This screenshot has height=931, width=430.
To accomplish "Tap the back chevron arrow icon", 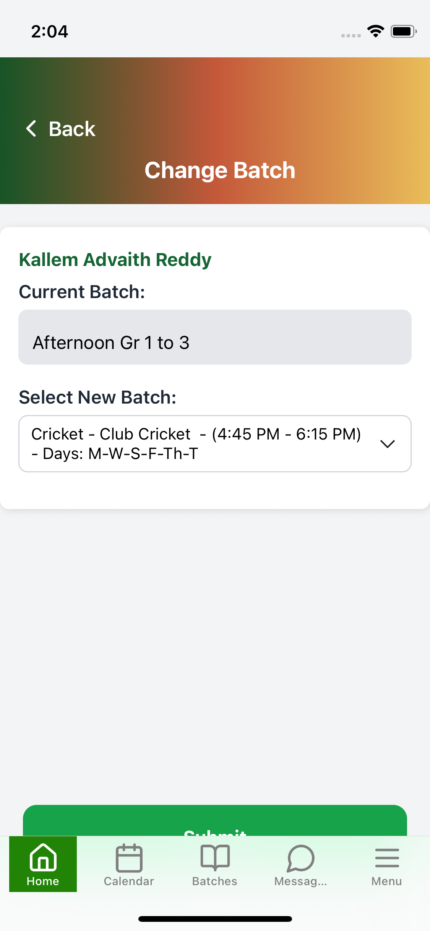I will 31,128.
